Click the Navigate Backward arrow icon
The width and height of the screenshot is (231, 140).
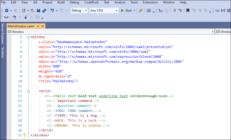coord(6,11)
